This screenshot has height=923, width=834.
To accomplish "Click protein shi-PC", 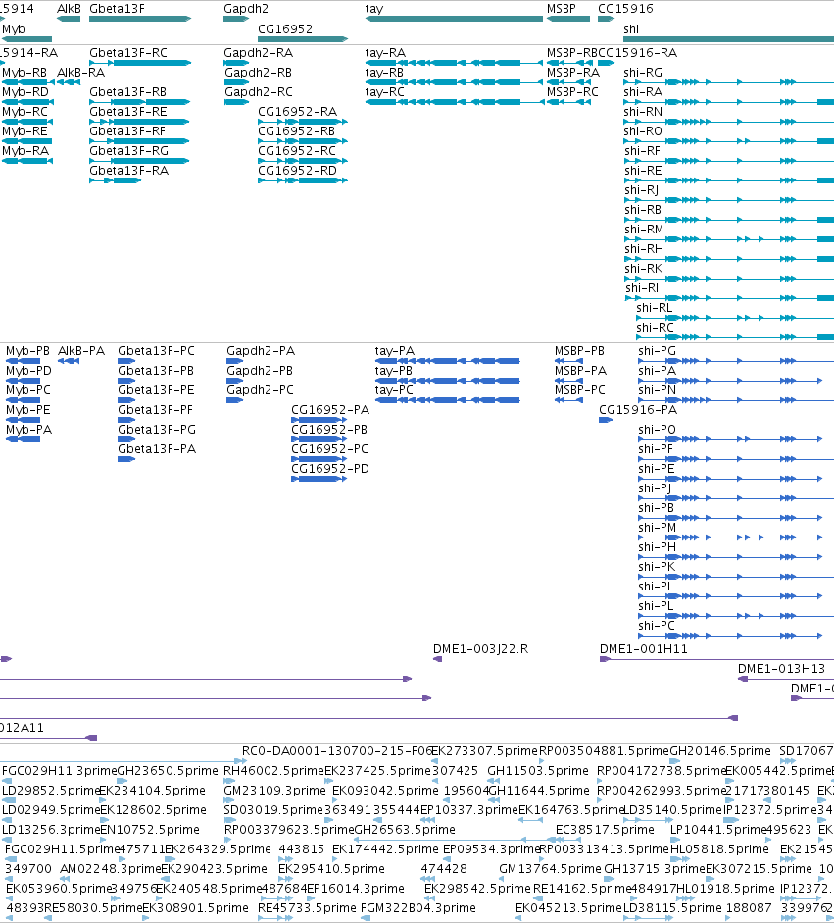I will [730, 636].
